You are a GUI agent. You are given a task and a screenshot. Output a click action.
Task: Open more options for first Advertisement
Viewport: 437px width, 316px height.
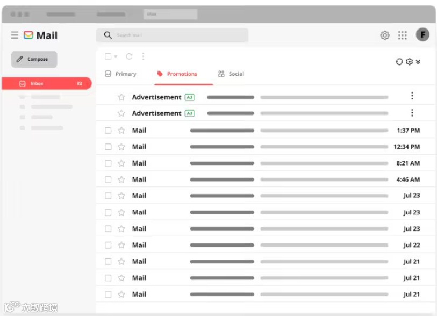(412, 96)
